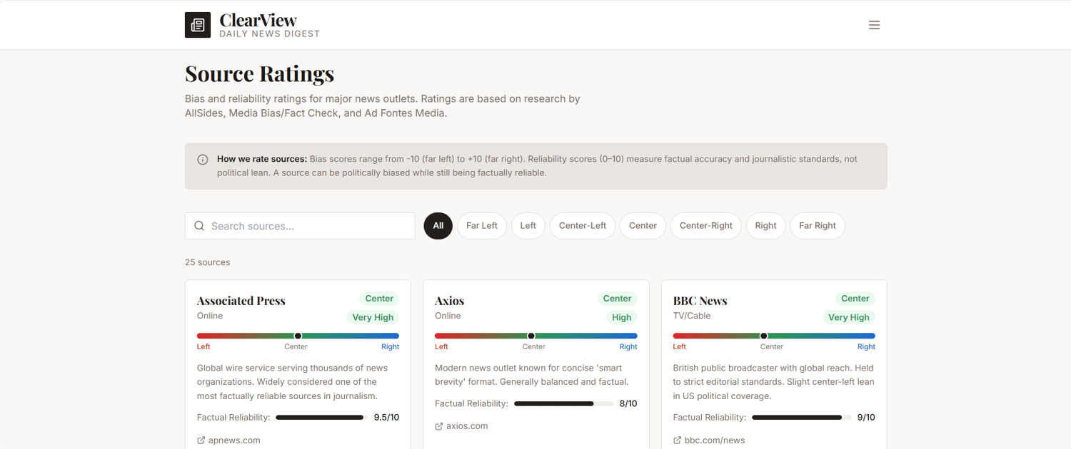Click the 25 sources count

click(208, 262)
